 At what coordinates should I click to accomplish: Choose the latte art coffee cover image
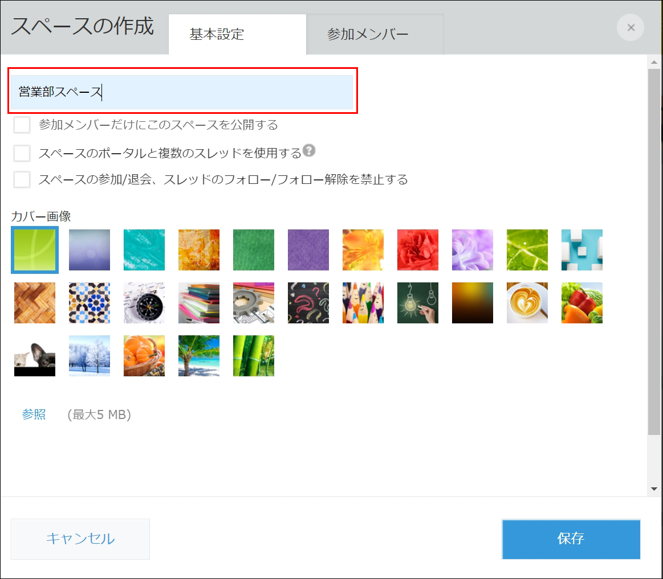[x=527, y=303]
